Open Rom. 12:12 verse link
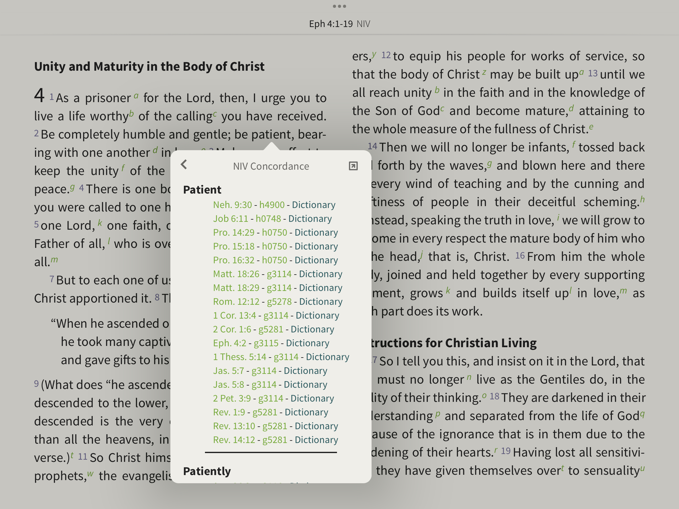The height and width of the screenshot is (509, 679). click(x=236, y=302)
